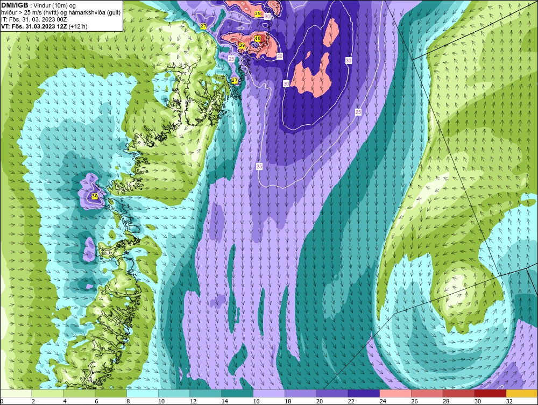The image size is (538, 405).
Task: Click the yellow 35 max gust label
Action: (258, 14)
